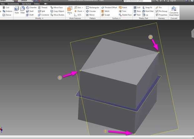Select the Boss tool

coord(137,11)
